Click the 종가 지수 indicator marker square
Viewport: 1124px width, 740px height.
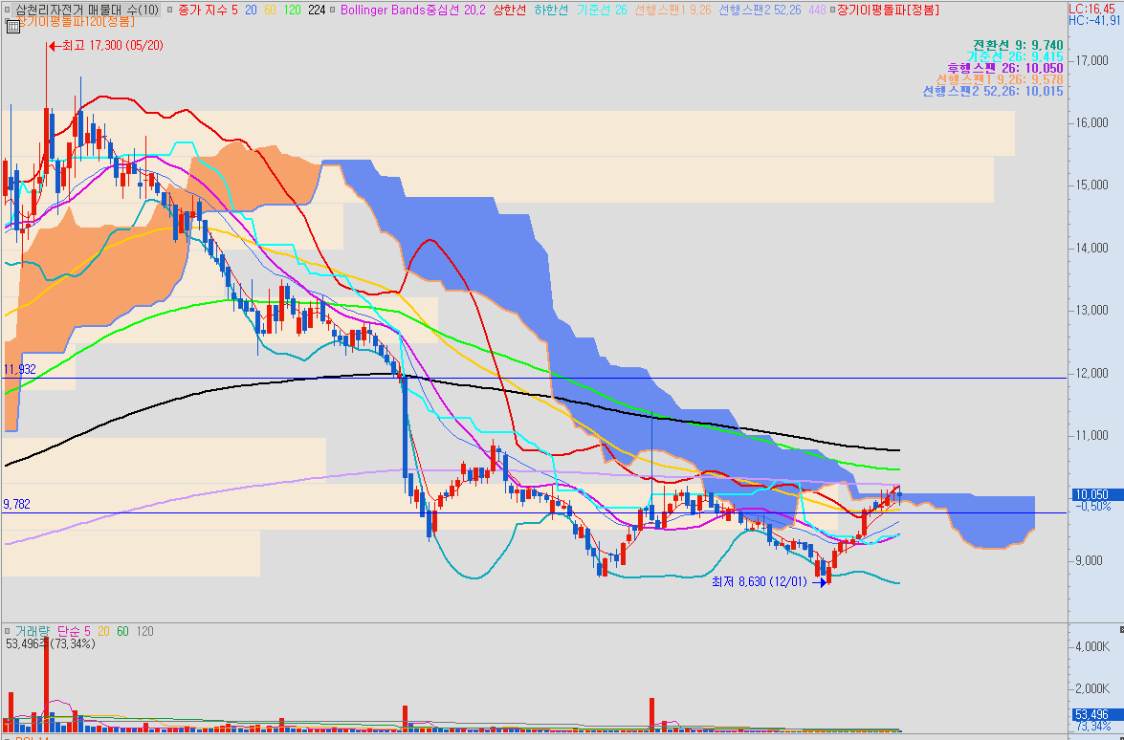click(x=170, y=10)
